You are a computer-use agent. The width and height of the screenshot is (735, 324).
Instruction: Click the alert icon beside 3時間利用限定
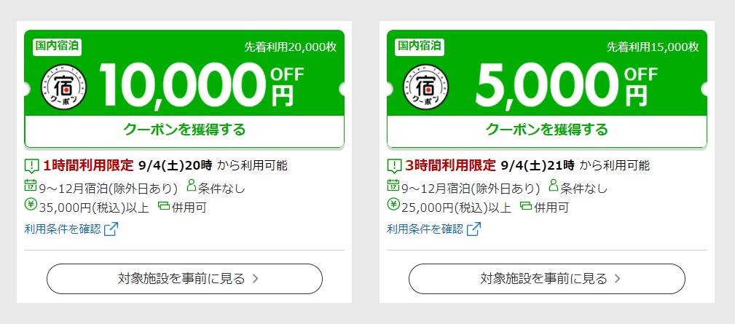[x=394, y=166]
